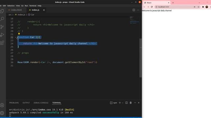Add a new terminal with plus icon
The height and width of the screenshot is (118, 211).
(x=120, y=103)
